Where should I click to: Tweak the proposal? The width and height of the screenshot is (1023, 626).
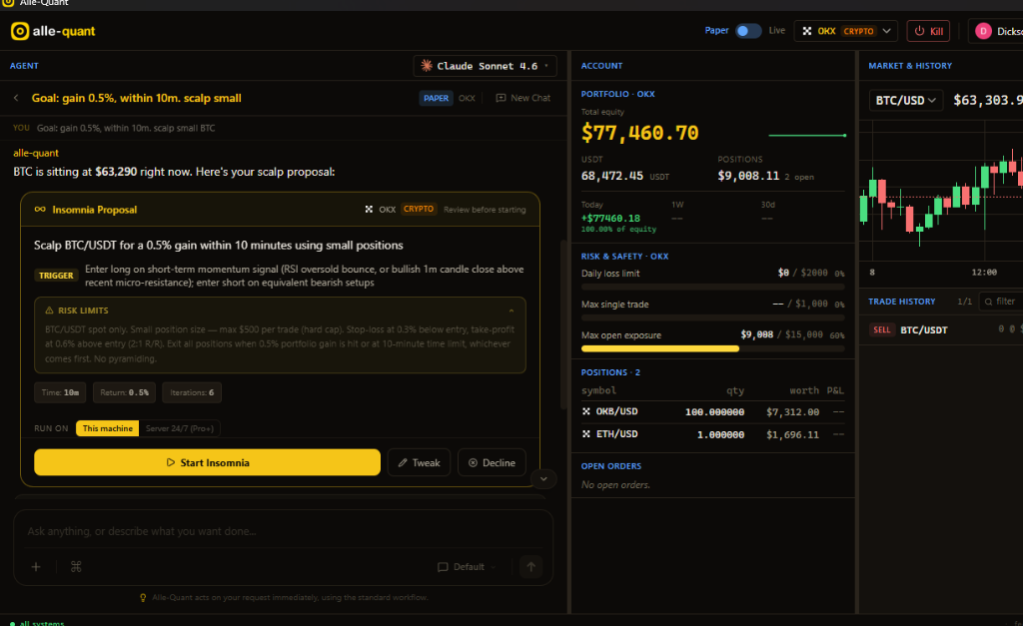419,462
